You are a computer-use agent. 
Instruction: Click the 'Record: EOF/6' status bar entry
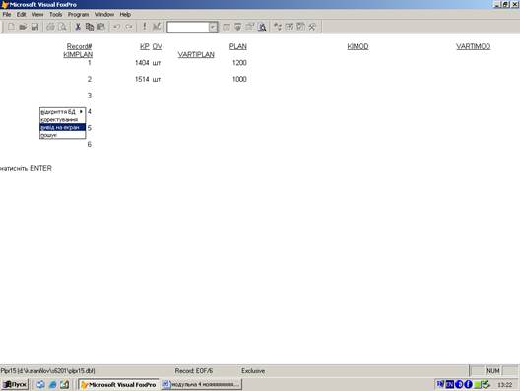tap(194, 371)
